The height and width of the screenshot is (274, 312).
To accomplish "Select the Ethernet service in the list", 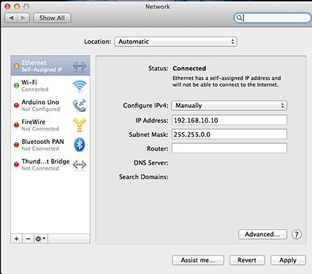I will 51,66.
